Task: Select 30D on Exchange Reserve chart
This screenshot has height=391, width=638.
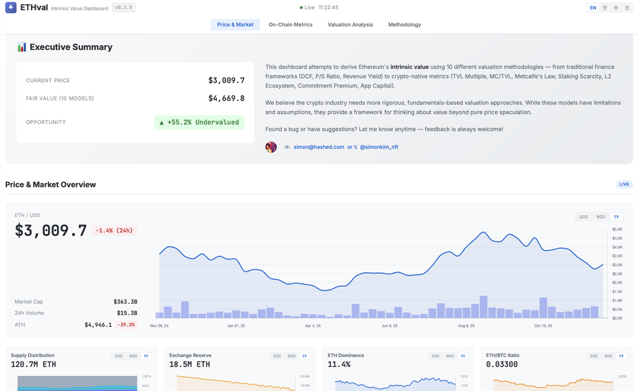Action: 277,356
